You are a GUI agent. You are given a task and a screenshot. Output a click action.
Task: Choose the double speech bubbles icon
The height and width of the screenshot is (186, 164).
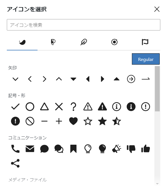click(59, 149)
